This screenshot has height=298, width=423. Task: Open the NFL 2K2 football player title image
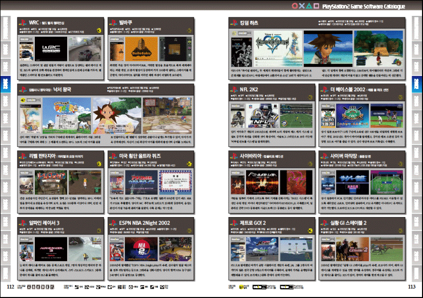coord(262,116)
